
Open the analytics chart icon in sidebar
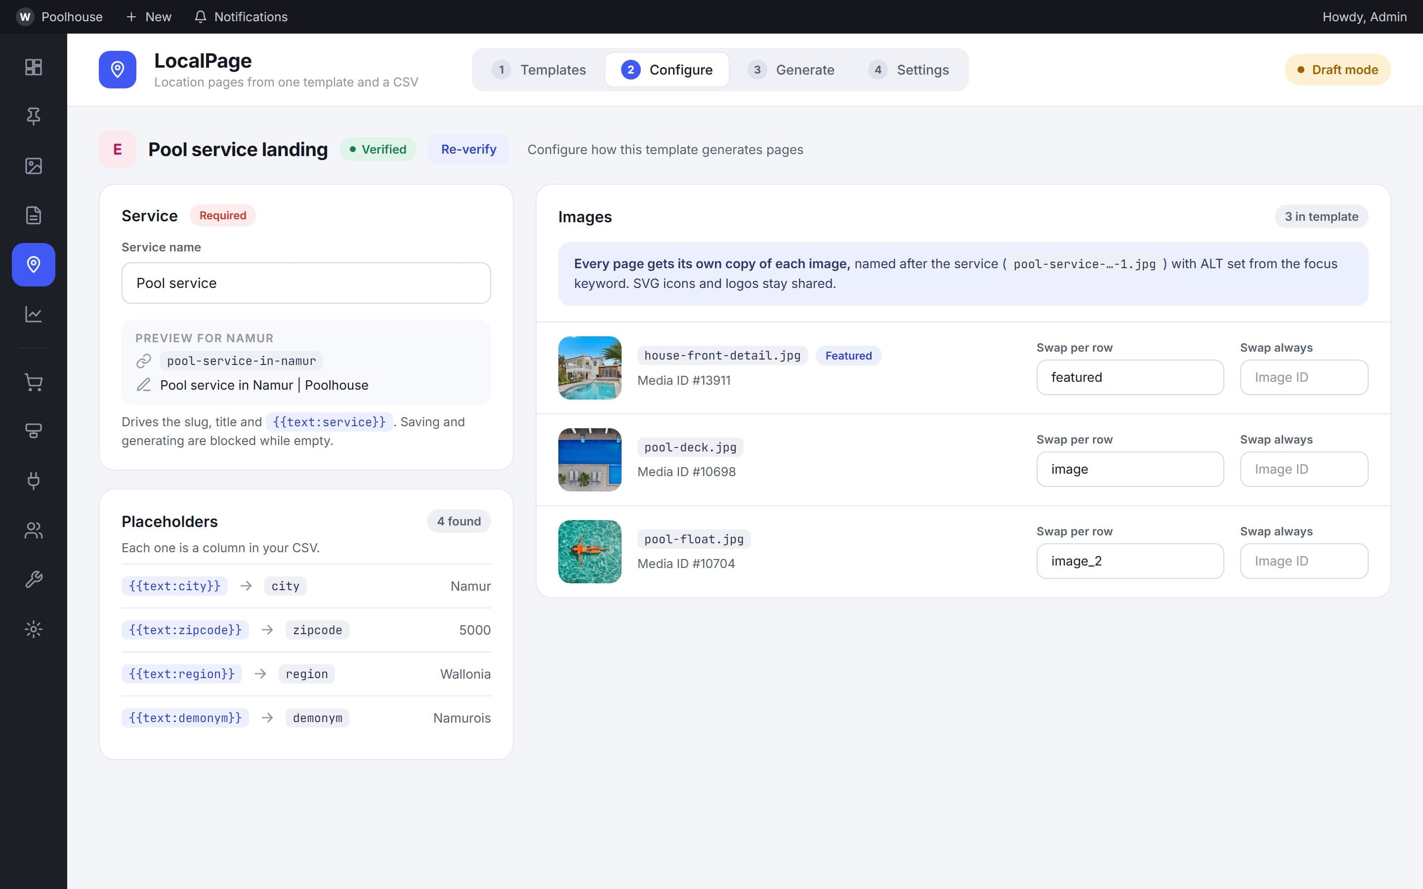[x=34, y=314]
